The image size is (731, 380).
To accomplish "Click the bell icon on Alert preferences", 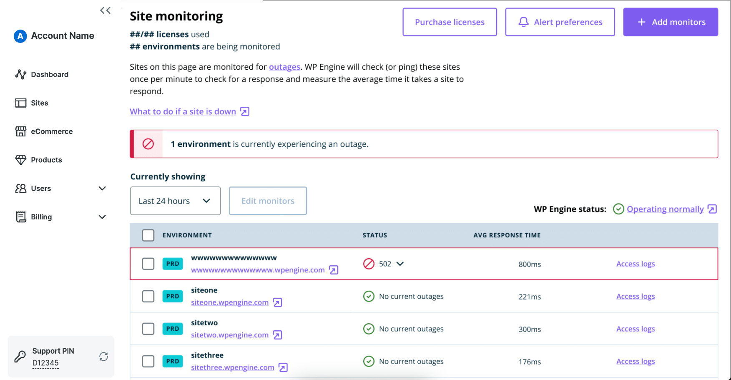I will [x=524, y=22].
